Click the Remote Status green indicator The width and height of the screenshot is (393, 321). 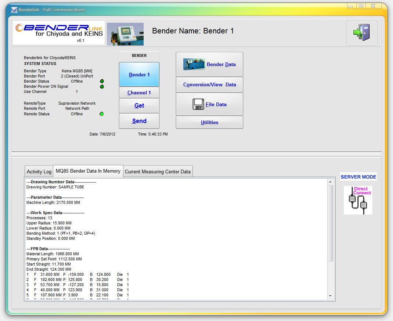click(102, 114)
